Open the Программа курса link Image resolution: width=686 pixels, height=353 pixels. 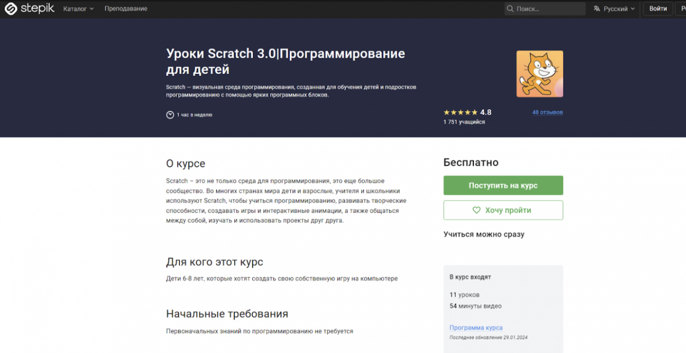click(476, 328)
